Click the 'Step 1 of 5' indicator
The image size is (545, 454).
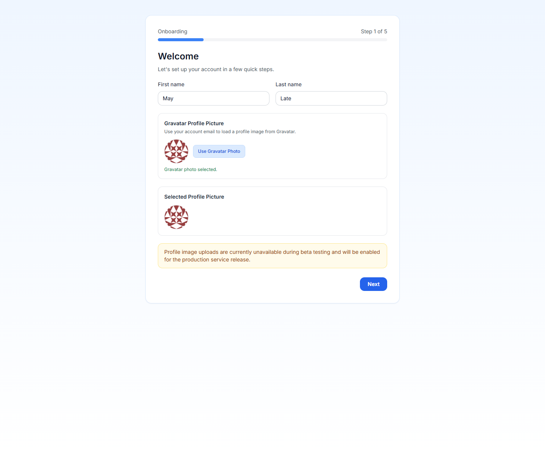(374, 31)
